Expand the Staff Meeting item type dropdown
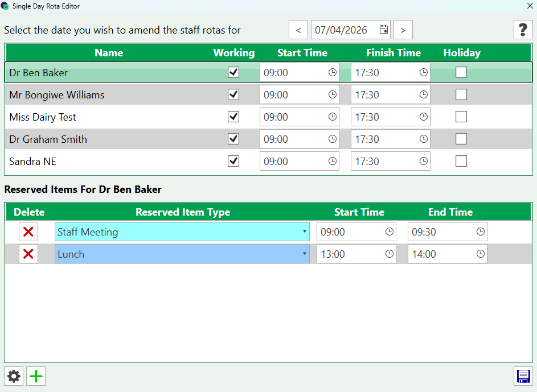The height and width of the screenshot is (392, 537). point(305,232)
